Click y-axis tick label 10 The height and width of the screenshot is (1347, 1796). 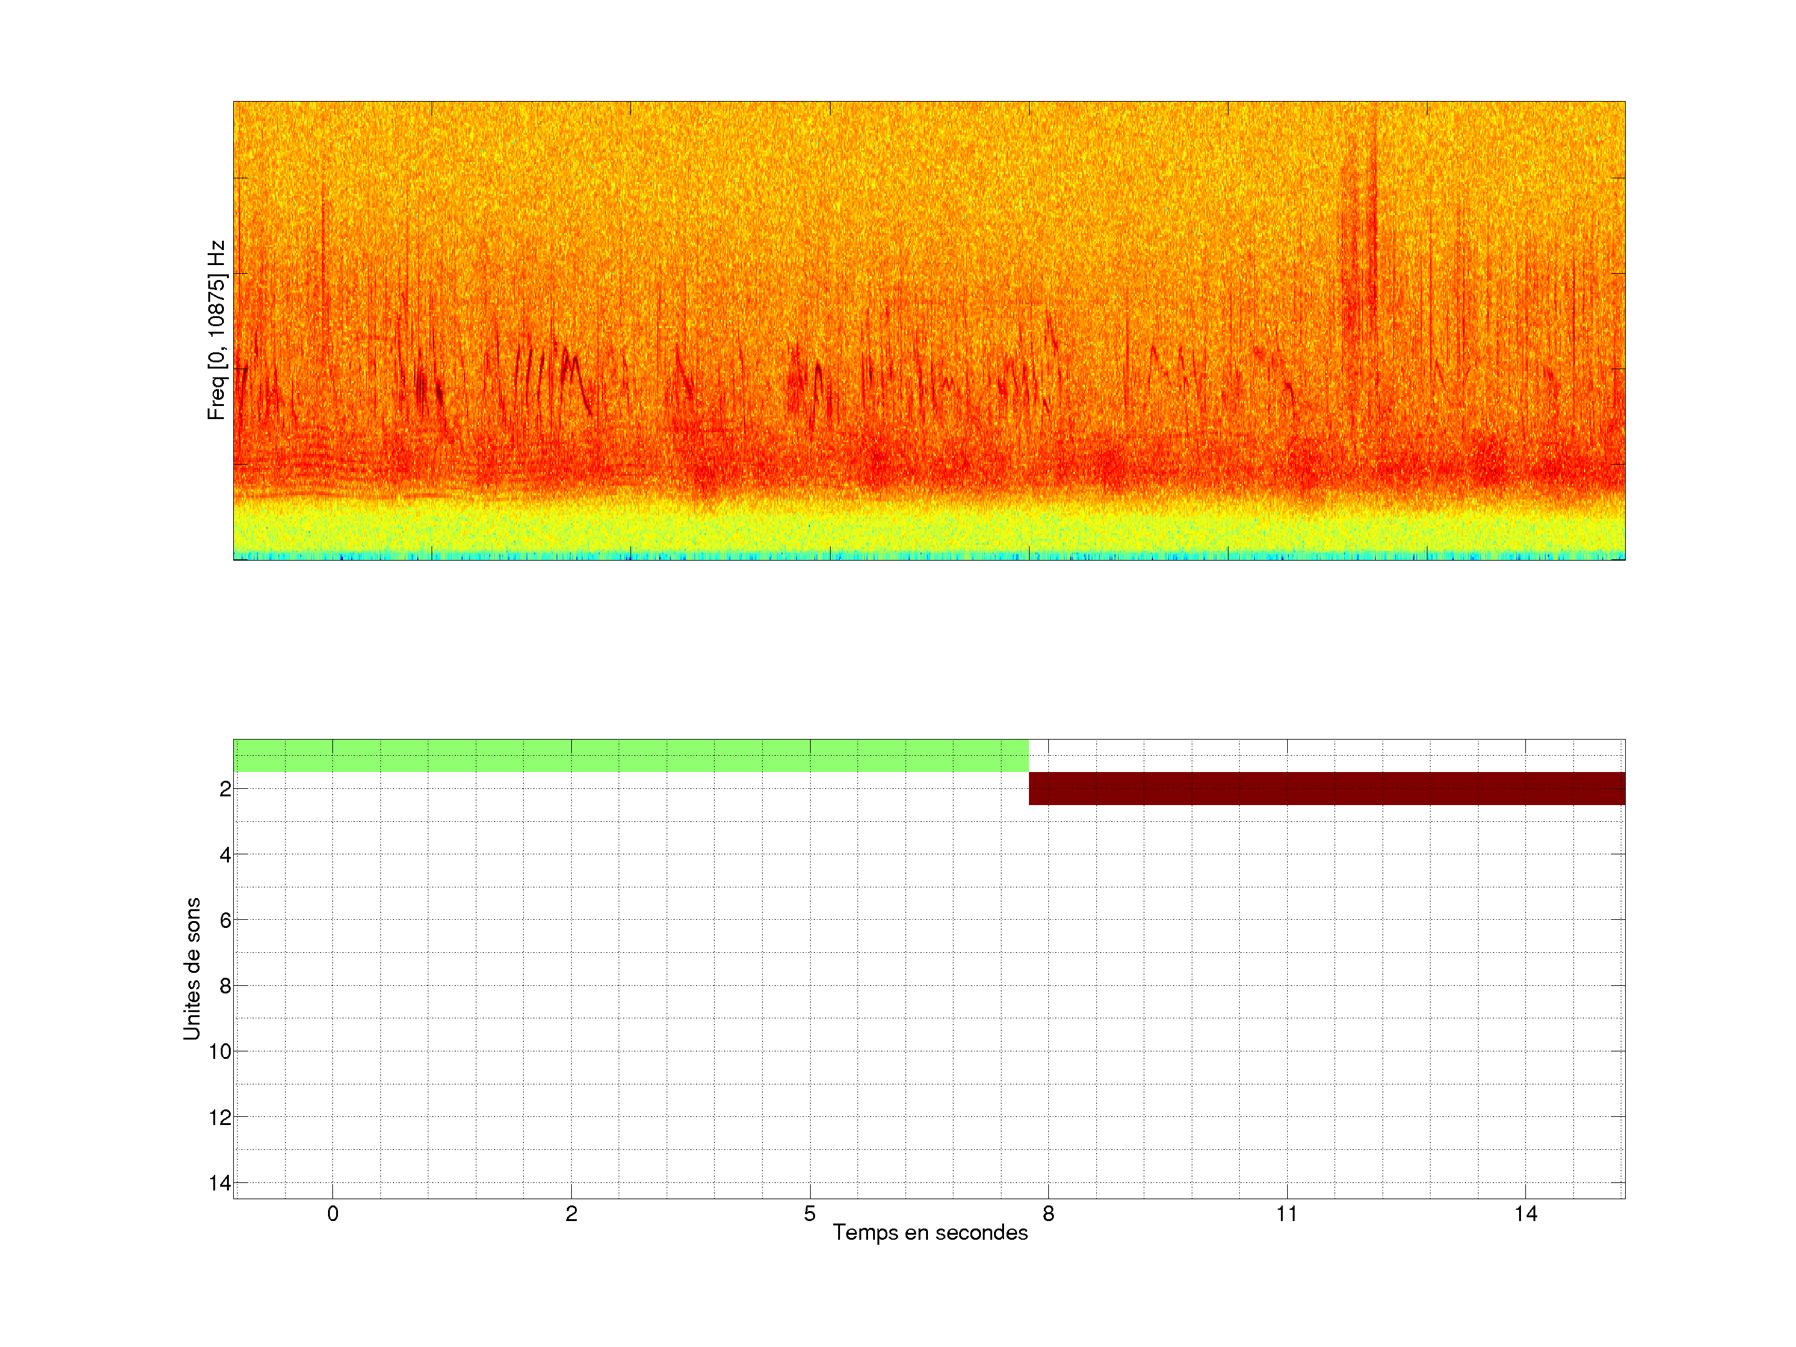point(220,1052)
